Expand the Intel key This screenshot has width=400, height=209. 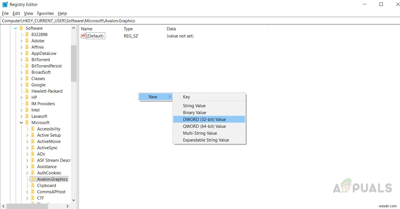pyautogui.click(x=21, y=110)
